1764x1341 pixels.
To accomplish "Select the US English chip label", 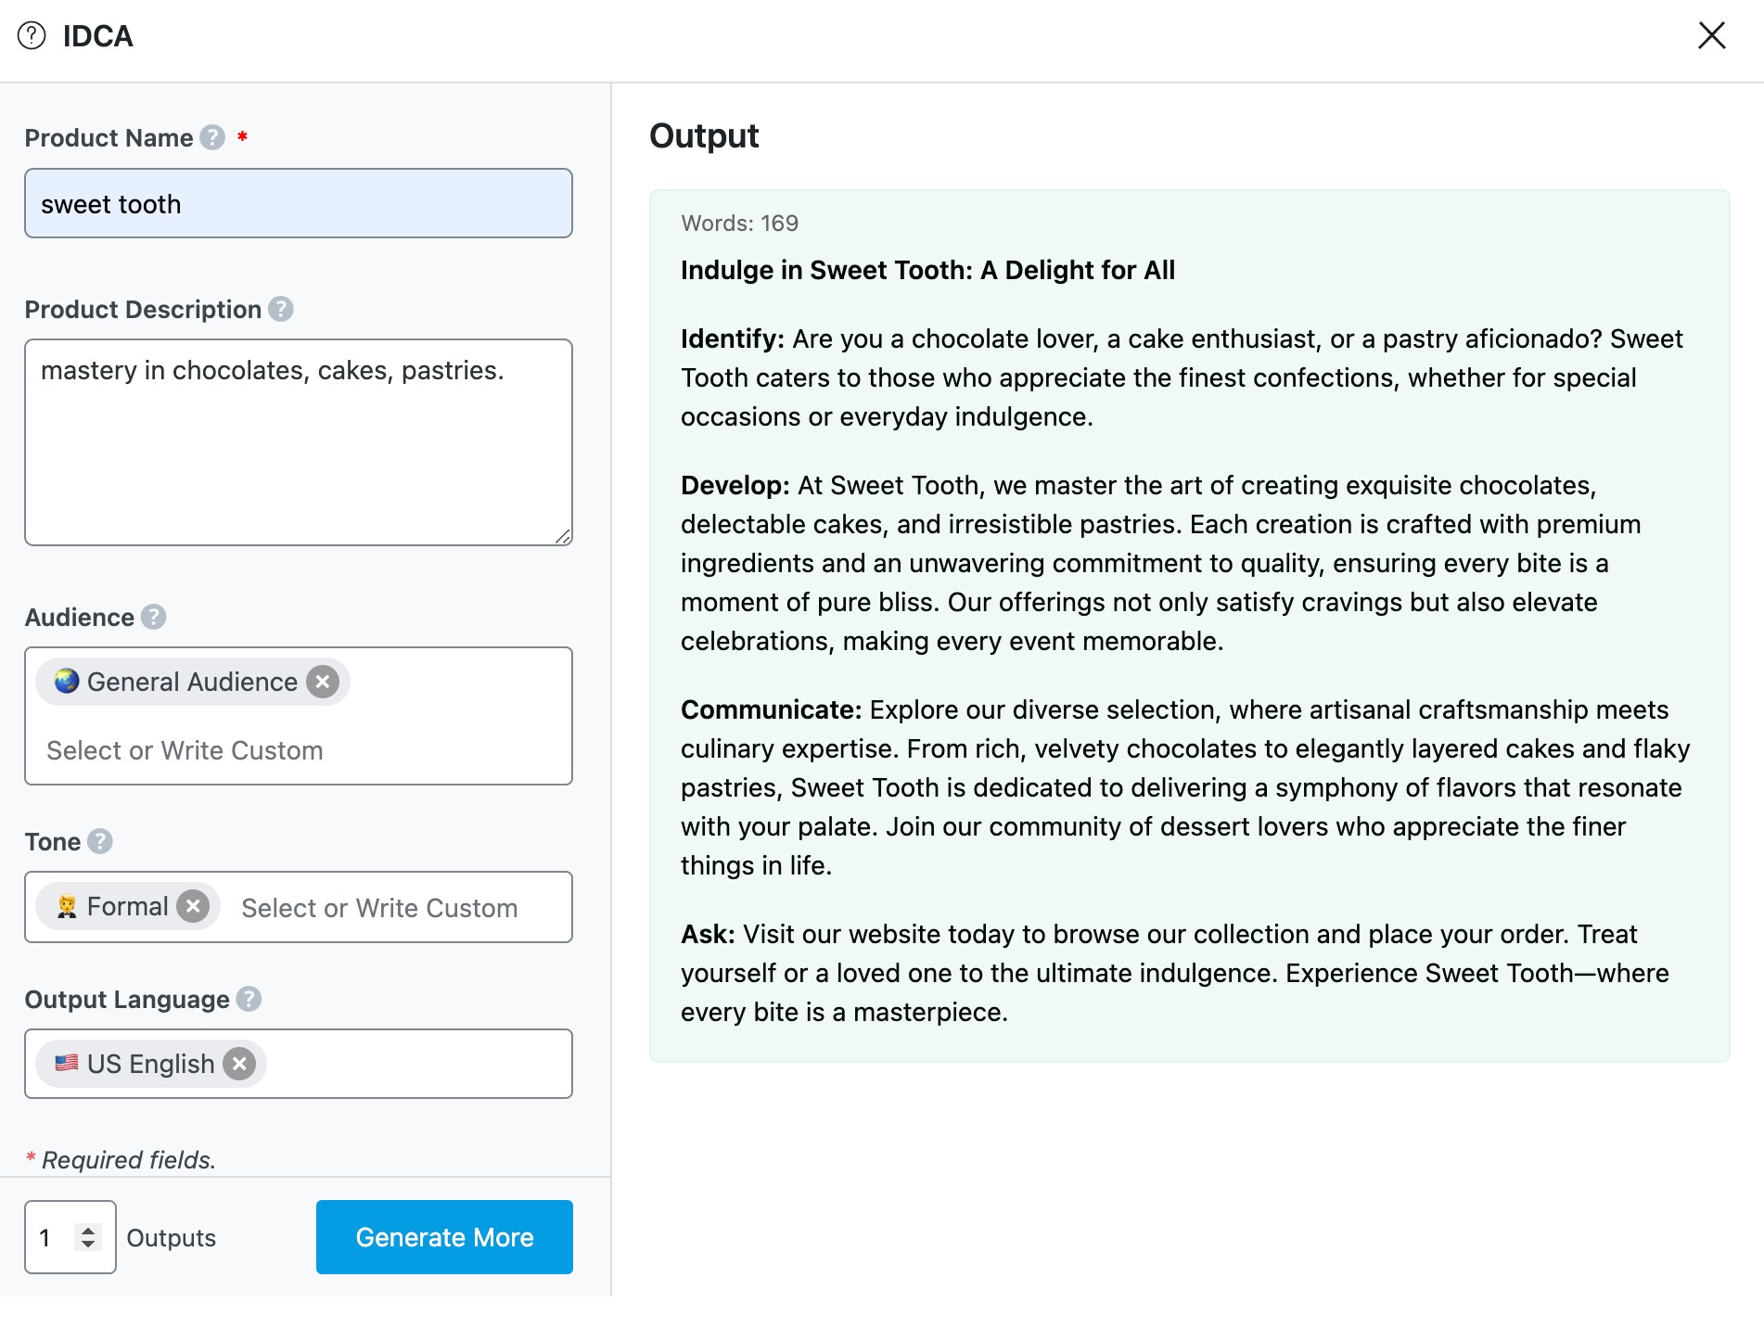I will [150, 1064].
